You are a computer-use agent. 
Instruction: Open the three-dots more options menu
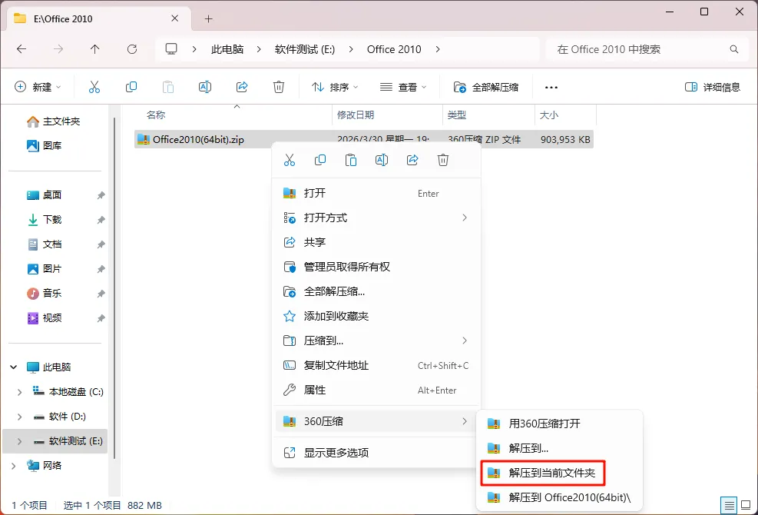click(551, 87)
